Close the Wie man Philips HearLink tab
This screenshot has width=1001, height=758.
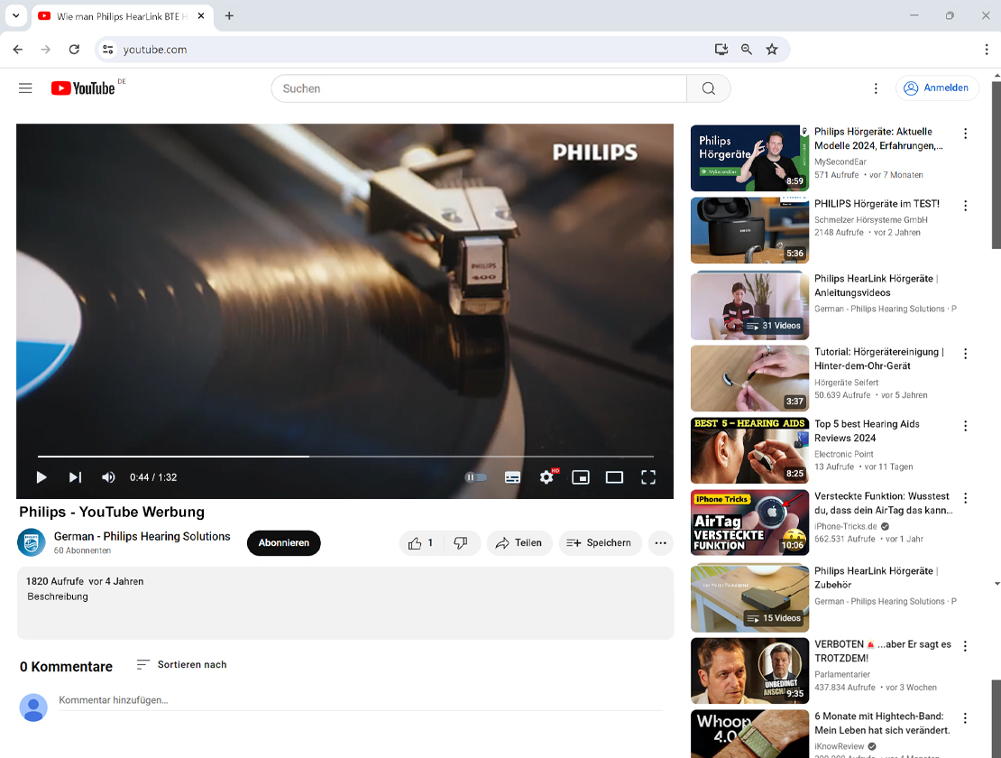201,16
